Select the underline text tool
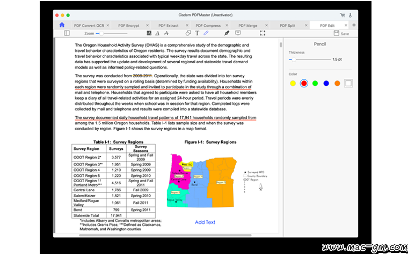Viewport: 408px width, 254px height. tap(157, 33)
